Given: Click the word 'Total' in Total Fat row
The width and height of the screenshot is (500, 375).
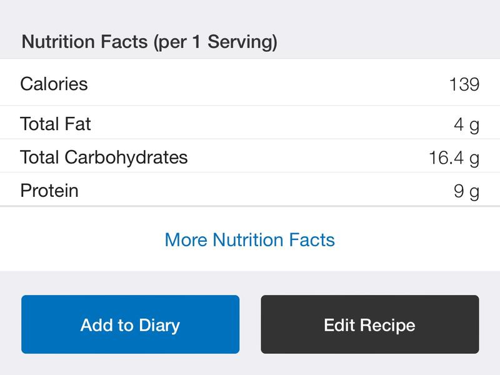Looking at the screenshot, I should (x=38, y=124).
